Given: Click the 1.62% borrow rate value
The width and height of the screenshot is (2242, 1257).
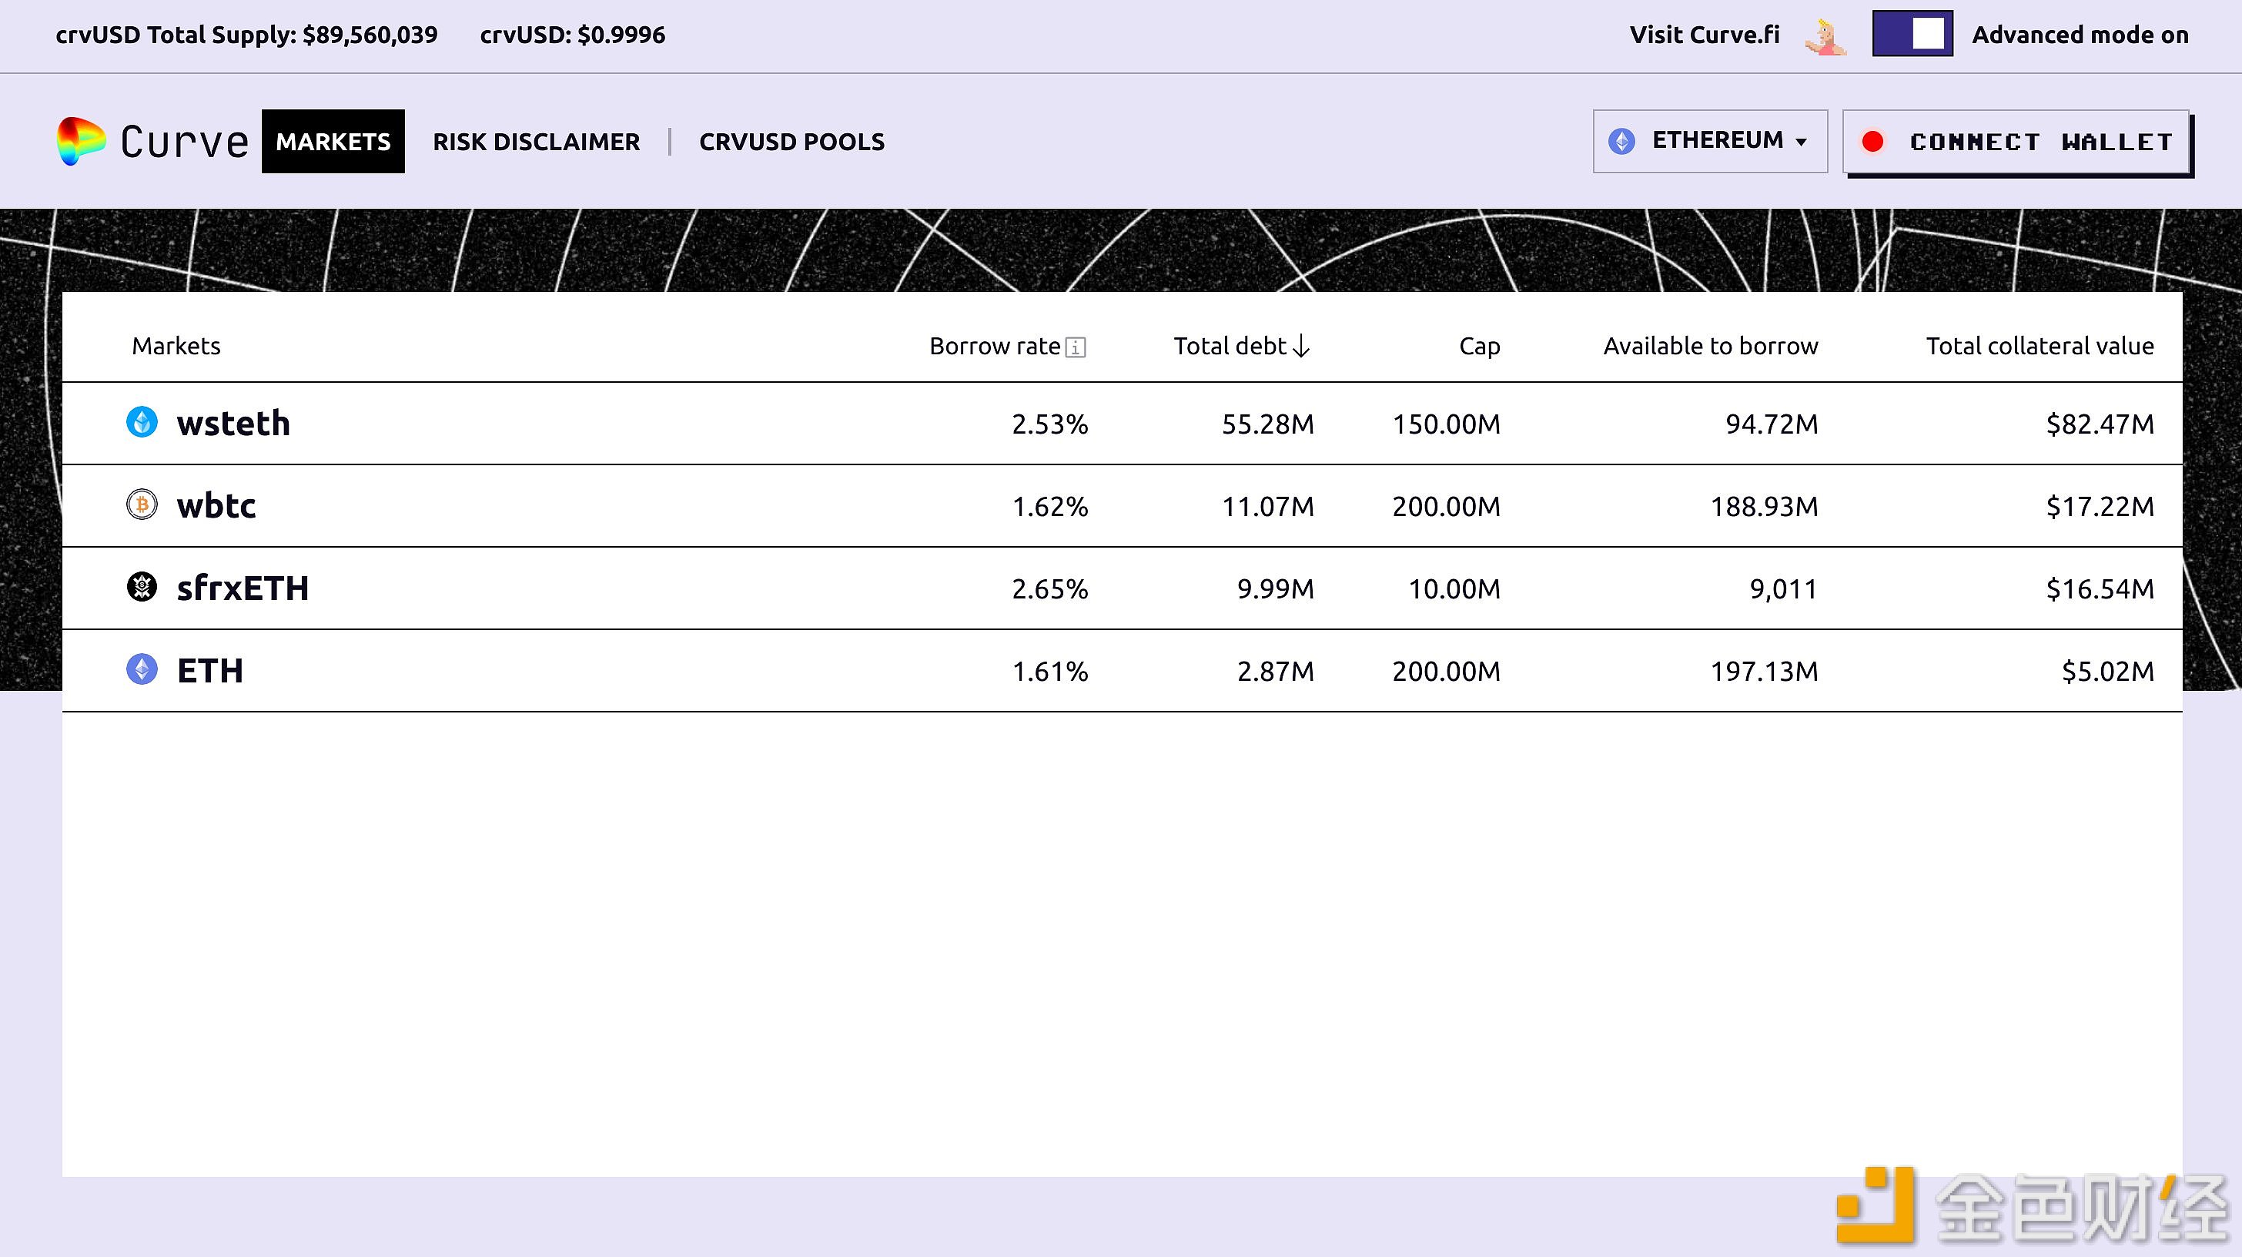Looking at the screenshot, I should pyautogui.click(x=1049, y=507).
